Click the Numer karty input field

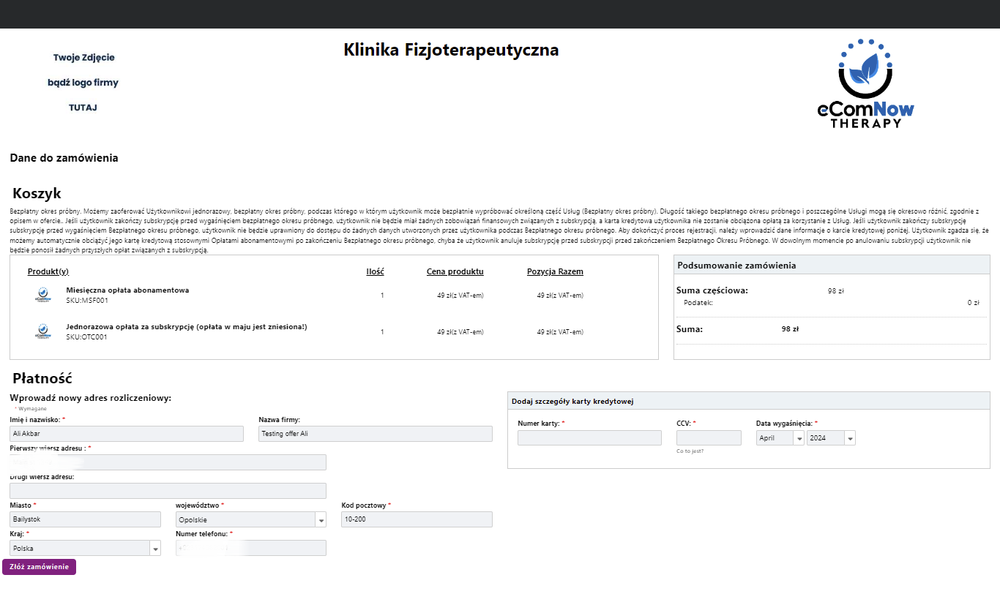589,437
